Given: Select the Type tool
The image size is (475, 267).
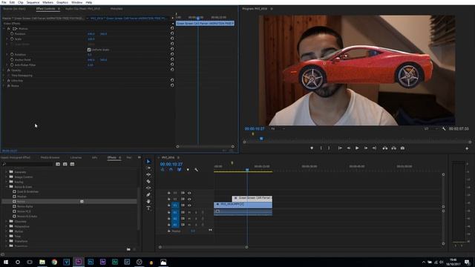Looking at the screenshot, I should point(148,208).
